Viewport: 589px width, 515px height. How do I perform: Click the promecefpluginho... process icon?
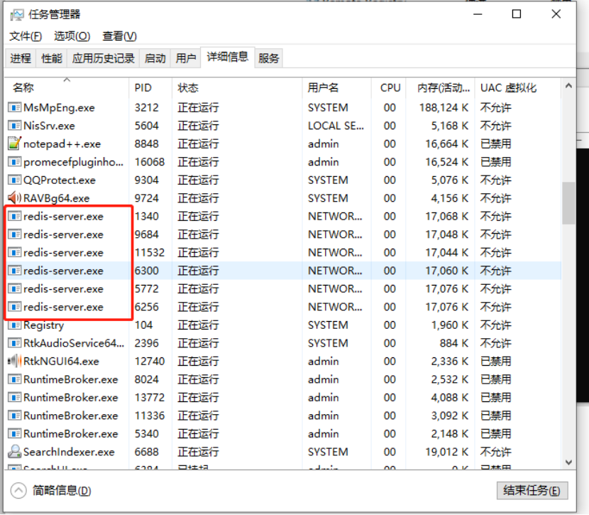coord(14,162)
